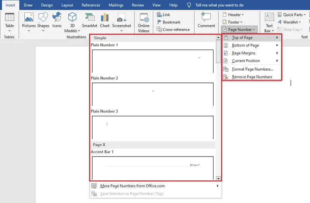Click the More Page Numbers from Office.com icon
Viewport: 310px width, 203px height.
tap(94, 186)
